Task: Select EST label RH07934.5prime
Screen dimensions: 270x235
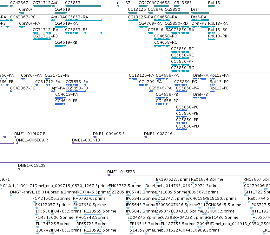Action: click(89, 199)
